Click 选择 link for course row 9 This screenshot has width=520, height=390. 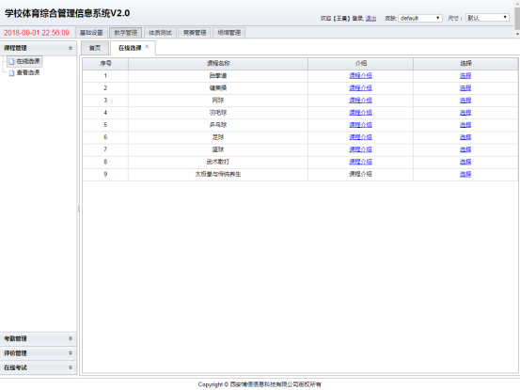465,174
